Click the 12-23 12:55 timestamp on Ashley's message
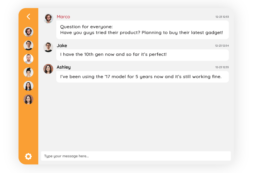Image resolution: width=254 pixels, height=173 pixels. click(x=223, y=67)
